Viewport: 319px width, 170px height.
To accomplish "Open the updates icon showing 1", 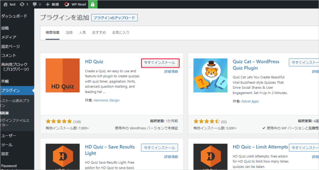I will pyautogui.click(x=22, y=4).
